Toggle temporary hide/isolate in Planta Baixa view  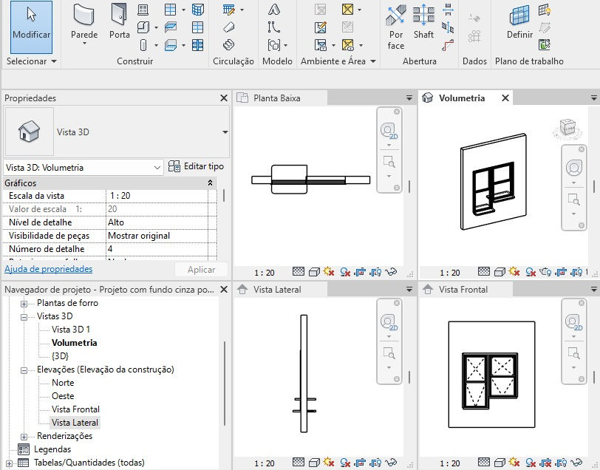pos(391,272)
